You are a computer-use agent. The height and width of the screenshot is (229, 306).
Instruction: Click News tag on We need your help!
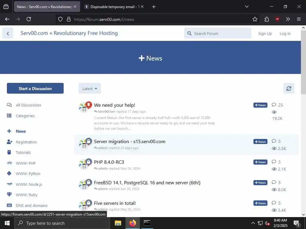coord(260,105)
